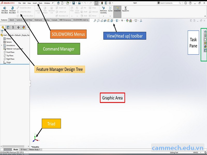Open the DimXpertManager tab
Viewport: 207px width, 155px height.
tap(18, 27)
